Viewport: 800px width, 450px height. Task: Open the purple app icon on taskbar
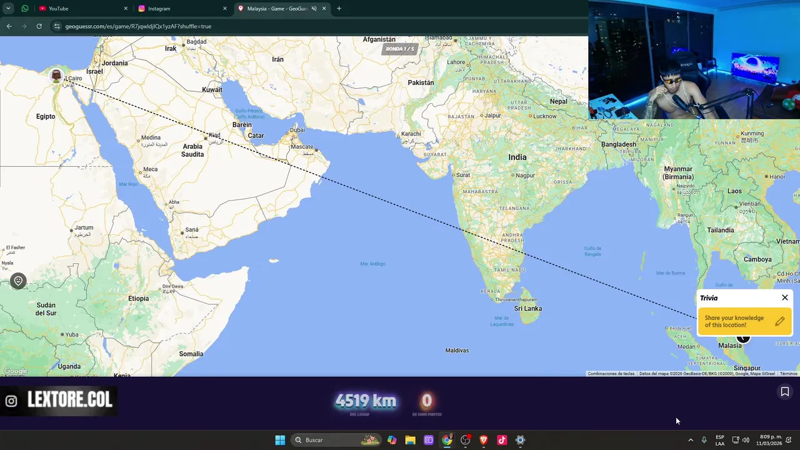(x=429, y=440)
